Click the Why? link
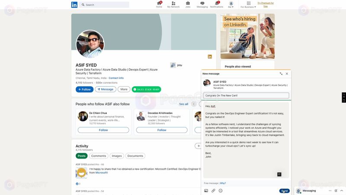Image resolution: width=346 pixels, height=195 pixels. point(223,183)
